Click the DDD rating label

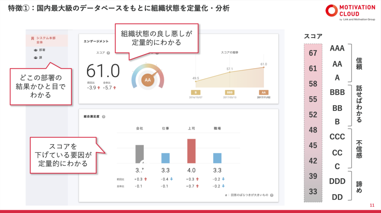pos(337,181)
